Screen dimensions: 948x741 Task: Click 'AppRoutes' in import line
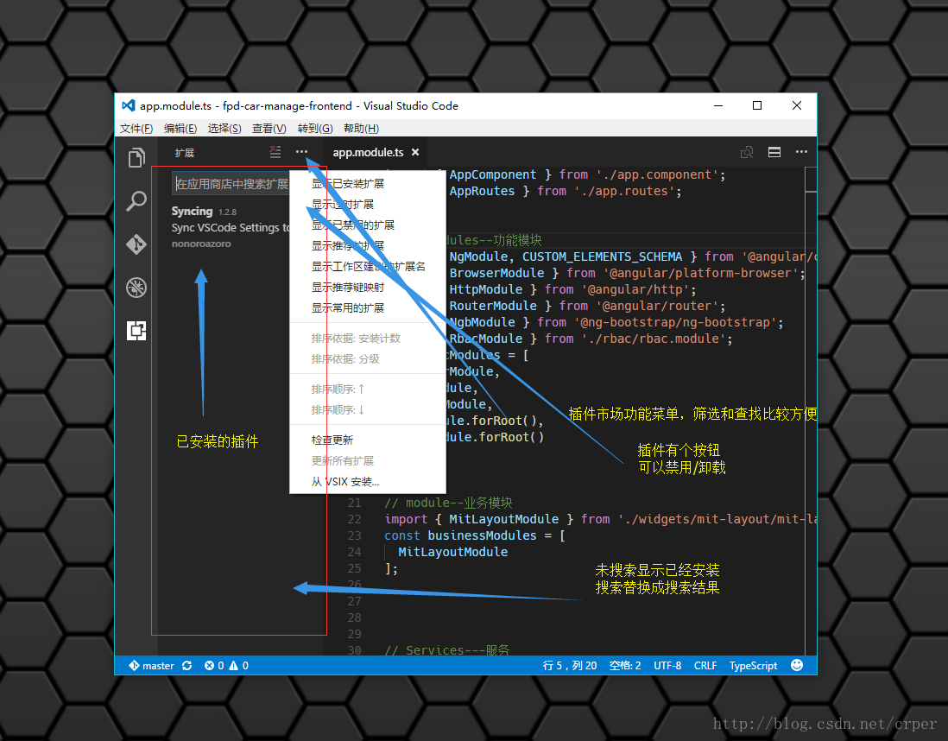pyautogui.click(x=482, y=191)
